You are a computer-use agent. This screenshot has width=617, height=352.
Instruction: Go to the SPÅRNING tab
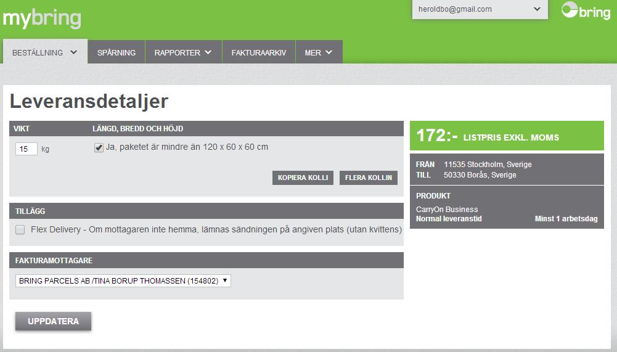pos(116,52)
